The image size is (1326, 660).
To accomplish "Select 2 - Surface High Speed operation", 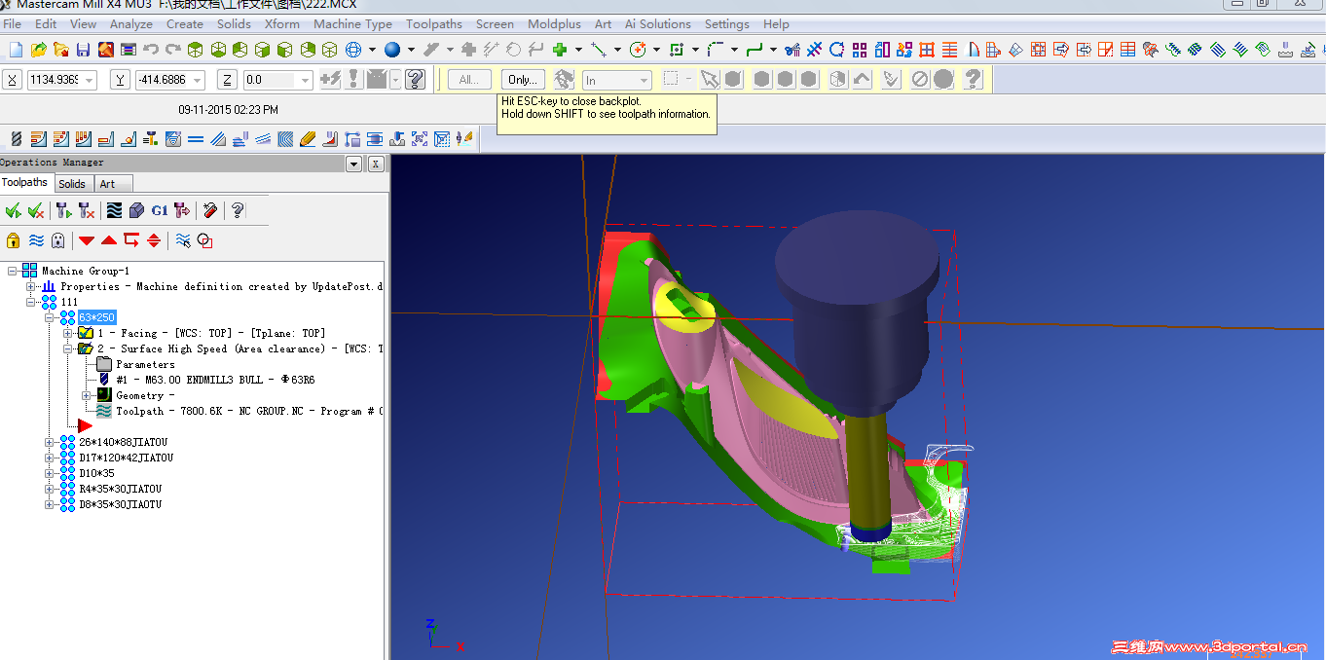I will tap(240, 348).
